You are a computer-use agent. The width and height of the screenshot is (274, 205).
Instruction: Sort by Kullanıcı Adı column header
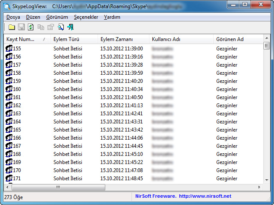coord(181,39)
